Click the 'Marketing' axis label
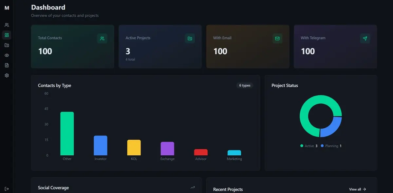The width and height of the screenshot is (393, 193). [234, 159]
